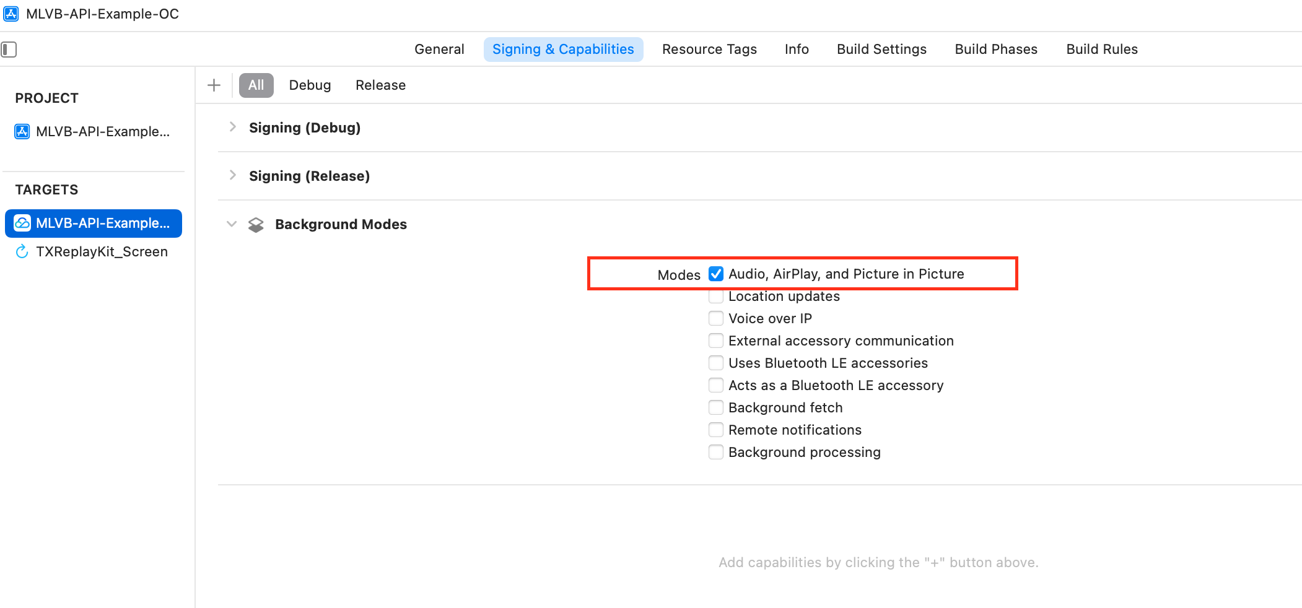
Task: Select the TXReplayKit_Screen extension icon
Action: pos(22,251)
